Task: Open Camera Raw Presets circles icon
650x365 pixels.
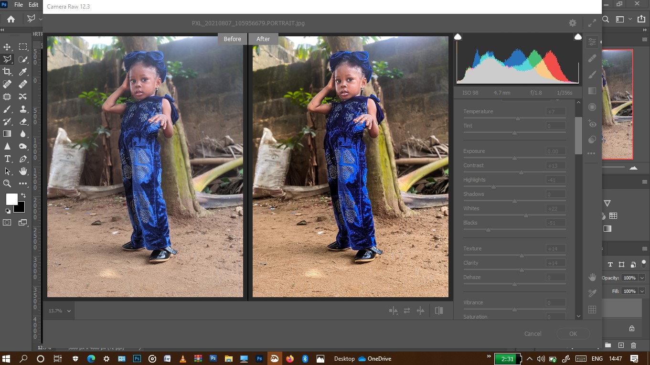Action: pyautogui.click(x=592, y=140)
